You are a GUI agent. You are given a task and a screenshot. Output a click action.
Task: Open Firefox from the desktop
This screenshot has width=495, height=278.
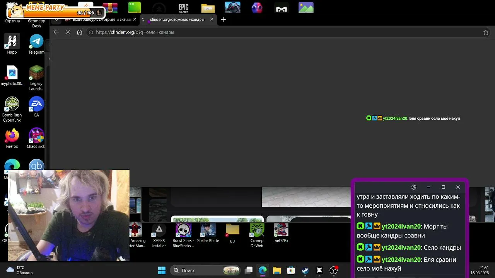pos(12,139)
